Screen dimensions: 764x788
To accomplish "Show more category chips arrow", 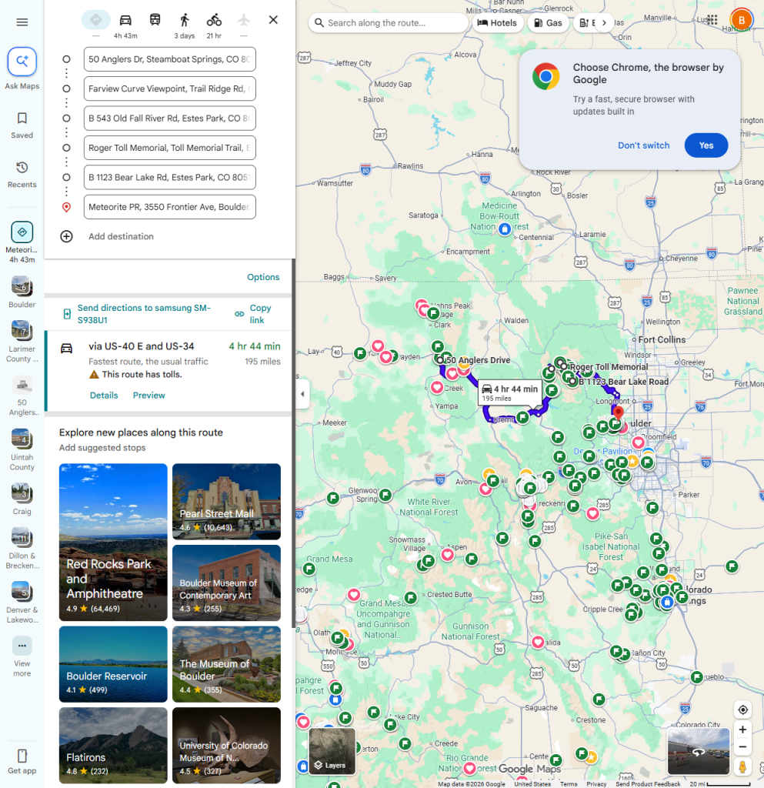I will click(x=604, y=22).
